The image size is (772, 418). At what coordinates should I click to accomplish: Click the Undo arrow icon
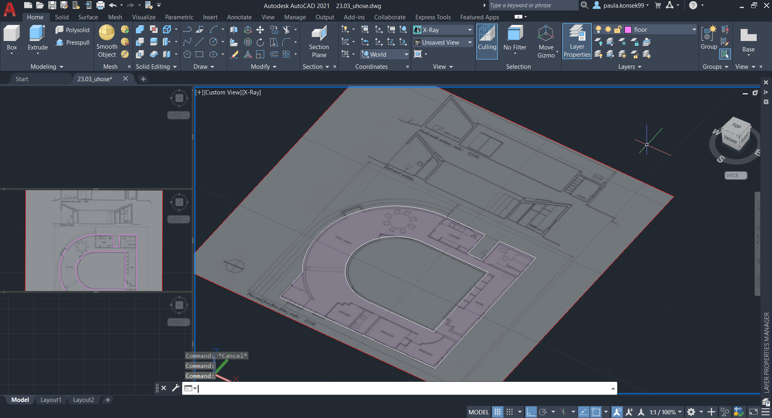point(113,5)
